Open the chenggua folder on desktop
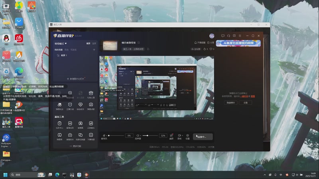Screen dimensions: 319x179 (6, 156)
